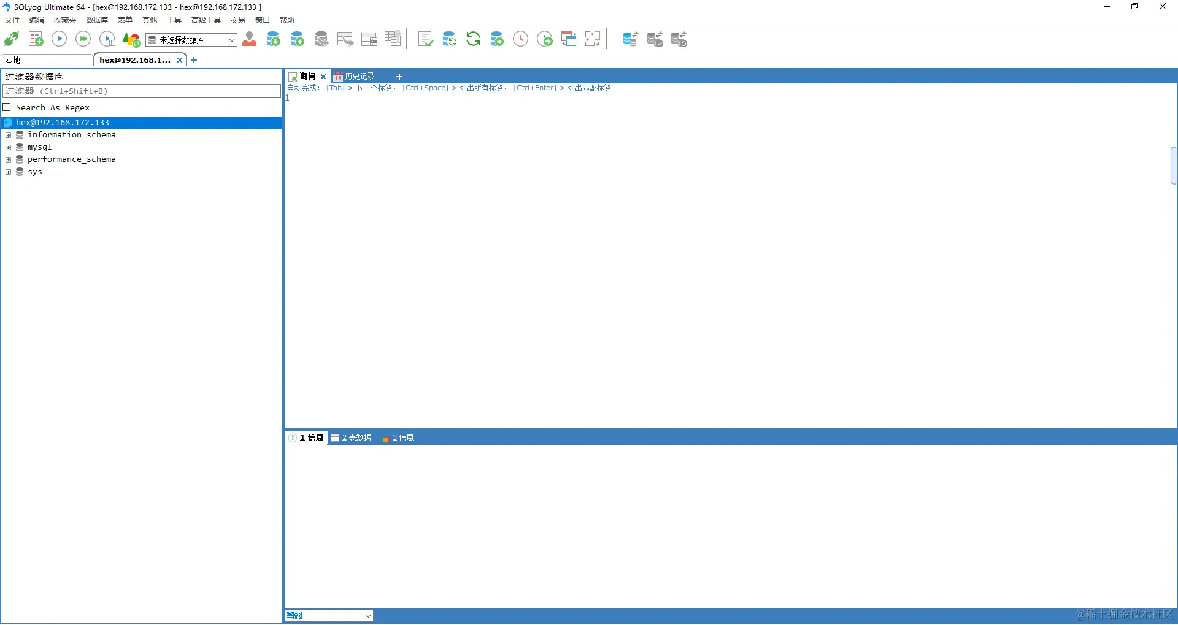
Task: Select the performance_schema database
Action: click(x=71, y=159)
